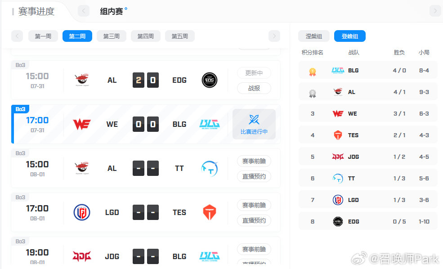This screenshot has width=443, height=269.
Task: Click EDG logo in standings table
Action: click(x=338, y=221)
